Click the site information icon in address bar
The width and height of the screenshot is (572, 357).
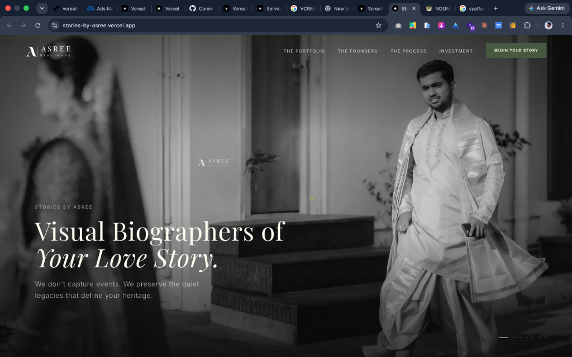pos(55,26)
